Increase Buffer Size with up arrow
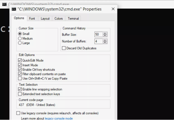174x120 pixels. pos(105,33)
